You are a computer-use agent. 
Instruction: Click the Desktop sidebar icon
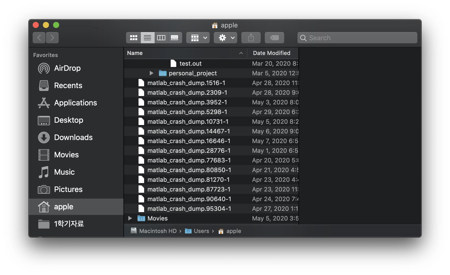(44, 120)
